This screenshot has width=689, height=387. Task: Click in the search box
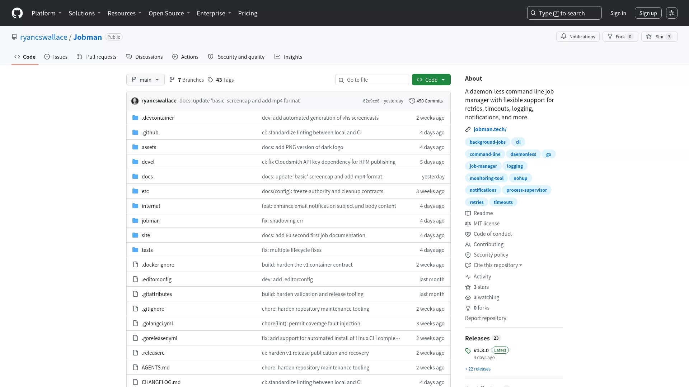564,13
